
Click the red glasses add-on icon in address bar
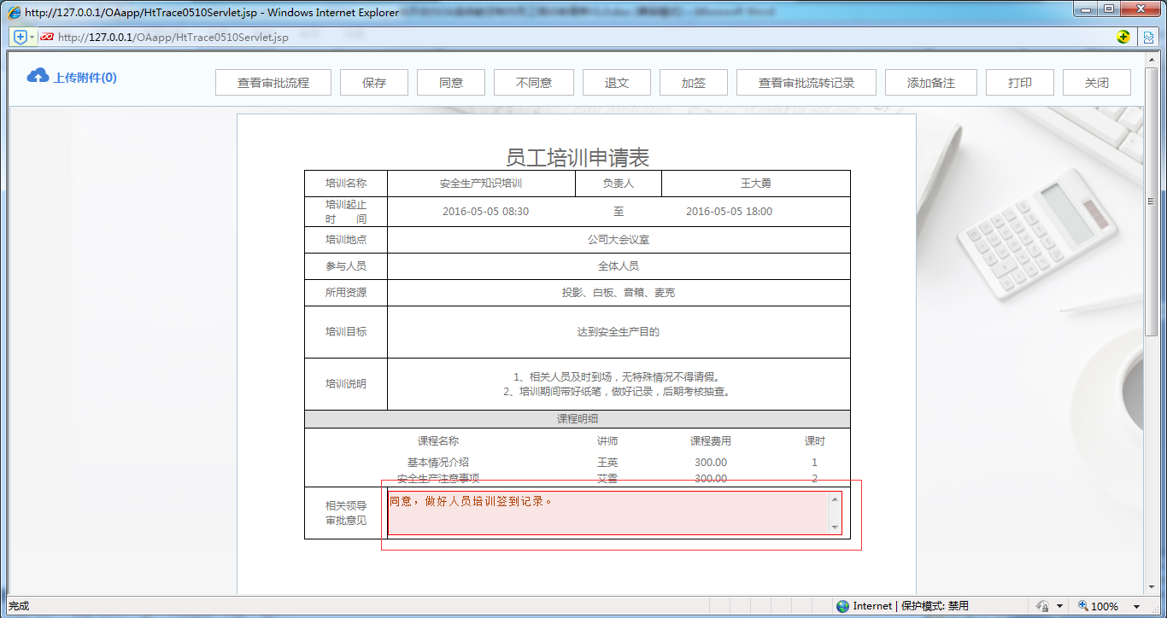pos(46,37)
